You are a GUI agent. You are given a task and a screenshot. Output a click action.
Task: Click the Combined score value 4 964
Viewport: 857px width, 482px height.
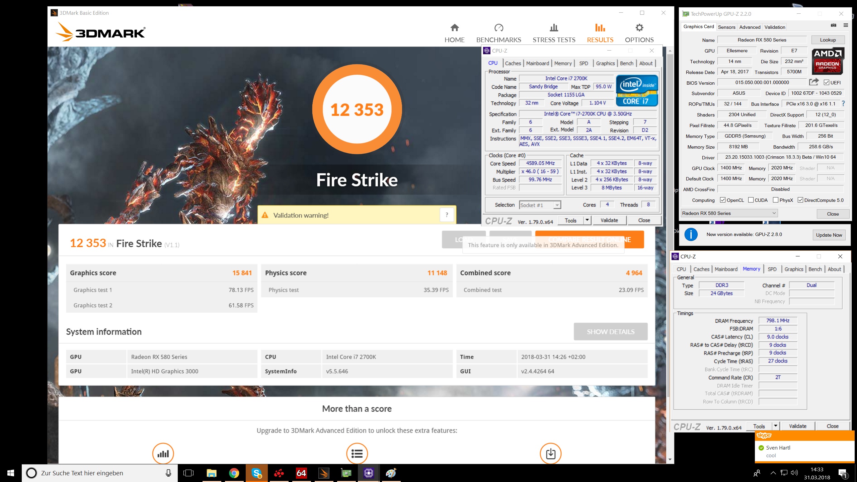click(634, 273)
